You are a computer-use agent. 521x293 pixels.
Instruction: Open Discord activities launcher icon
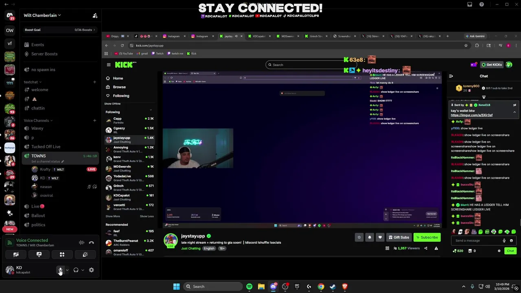pos(62,254)
